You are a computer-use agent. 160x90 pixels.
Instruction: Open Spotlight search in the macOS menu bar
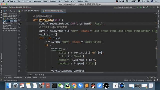(x=148, y=1)
